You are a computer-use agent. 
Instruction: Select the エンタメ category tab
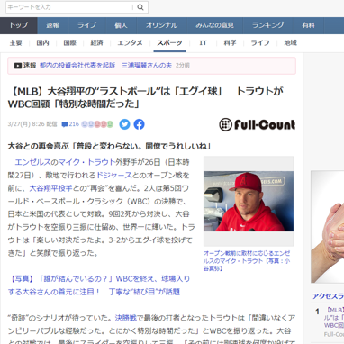130,43
